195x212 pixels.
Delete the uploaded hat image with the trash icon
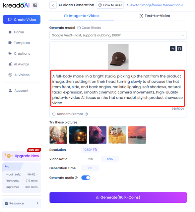[x=179, y=49]
